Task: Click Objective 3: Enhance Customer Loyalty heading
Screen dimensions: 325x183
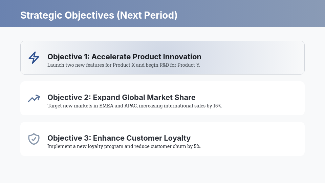Action: tap(119, 138)
